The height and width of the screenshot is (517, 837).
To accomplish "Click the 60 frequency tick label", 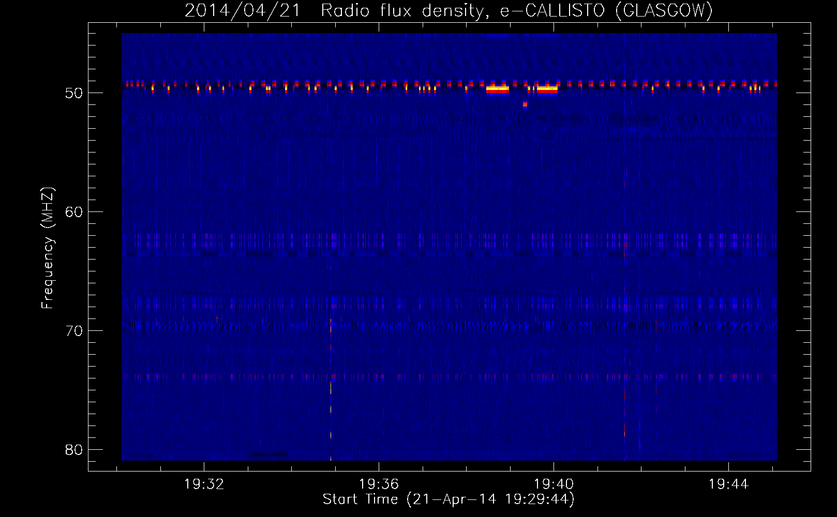I will [74, 212].
